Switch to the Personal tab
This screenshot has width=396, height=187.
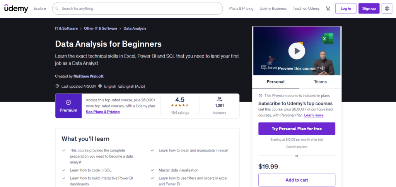coord(275,82)
